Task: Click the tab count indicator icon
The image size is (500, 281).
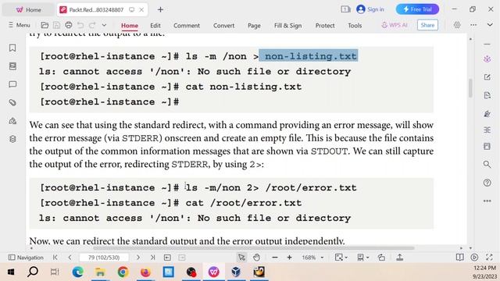Action: click(345, 9)
